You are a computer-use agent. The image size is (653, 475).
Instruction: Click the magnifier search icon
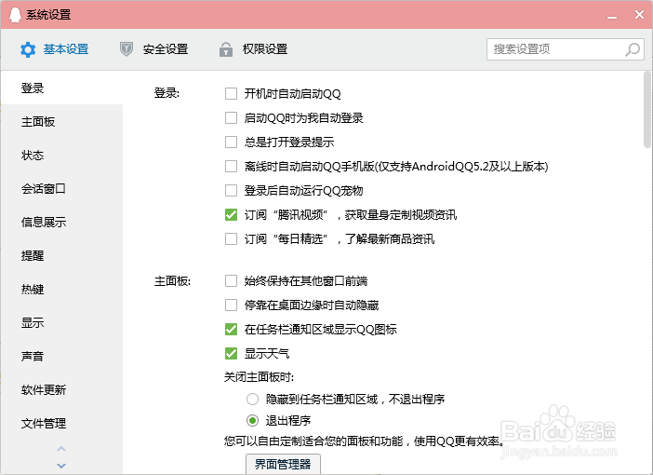pos(633,49)
